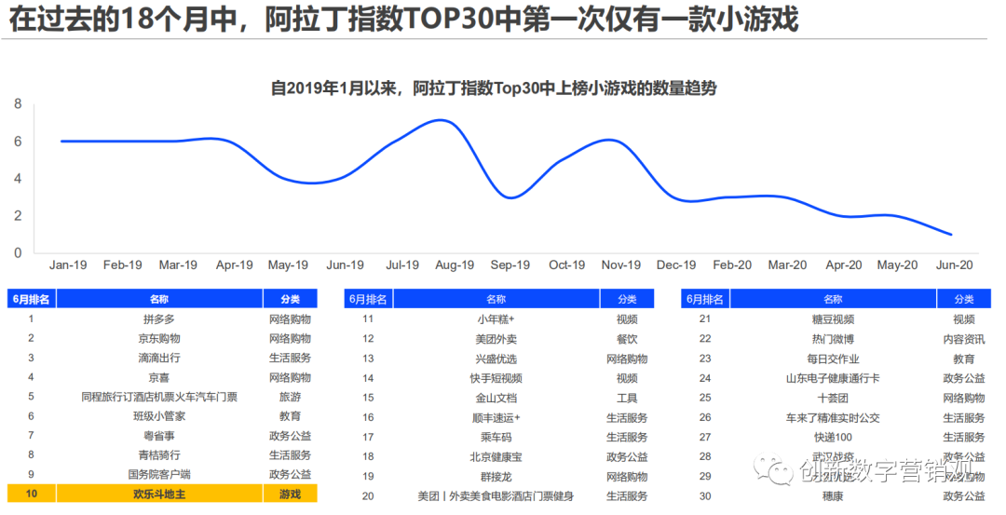The width and height of the screenshot is (1006, 515).
Task: Click the 顺丰速运+ entry
Action: [496, 417]
